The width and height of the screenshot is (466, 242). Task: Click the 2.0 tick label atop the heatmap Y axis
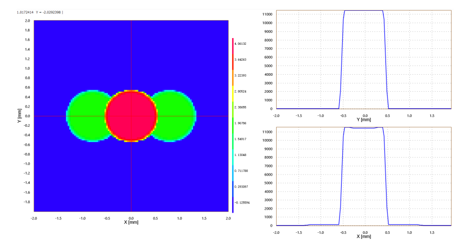pyautogui.click(x=27, y=21)
